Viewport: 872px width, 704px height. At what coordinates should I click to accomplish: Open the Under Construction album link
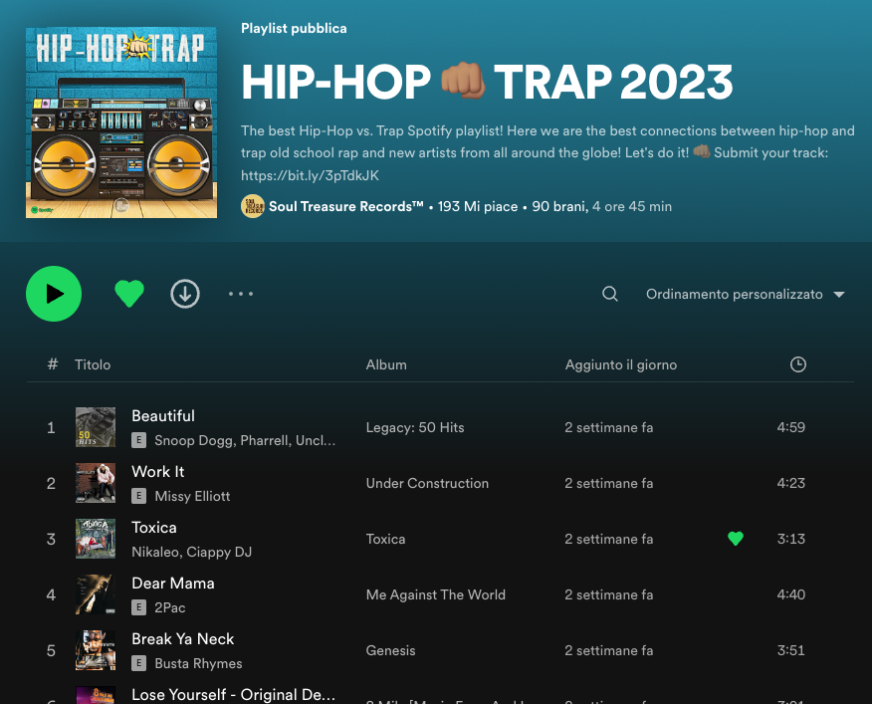(x=427, y=483)
